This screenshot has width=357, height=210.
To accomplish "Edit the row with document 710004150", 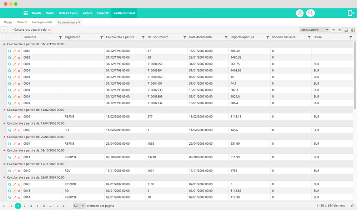I will pyautogui.click(x=14, y=64).
